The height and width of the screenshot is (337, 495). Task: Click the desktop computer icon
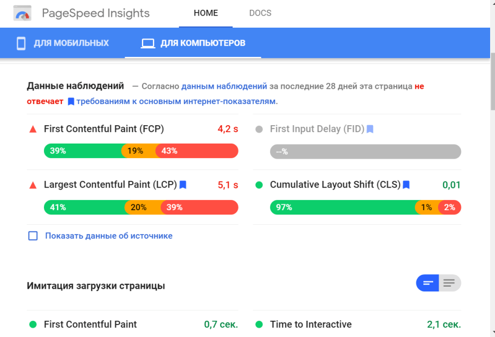147,43
